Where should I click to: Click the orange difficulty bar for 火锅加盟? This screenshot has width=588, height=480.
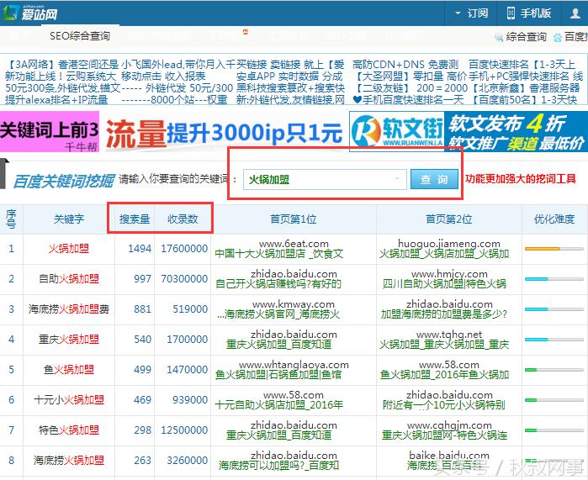(x=554, y=249)
